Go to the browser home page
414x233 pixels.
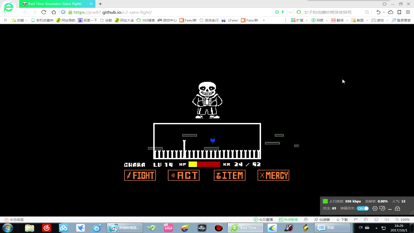point(54,12)
